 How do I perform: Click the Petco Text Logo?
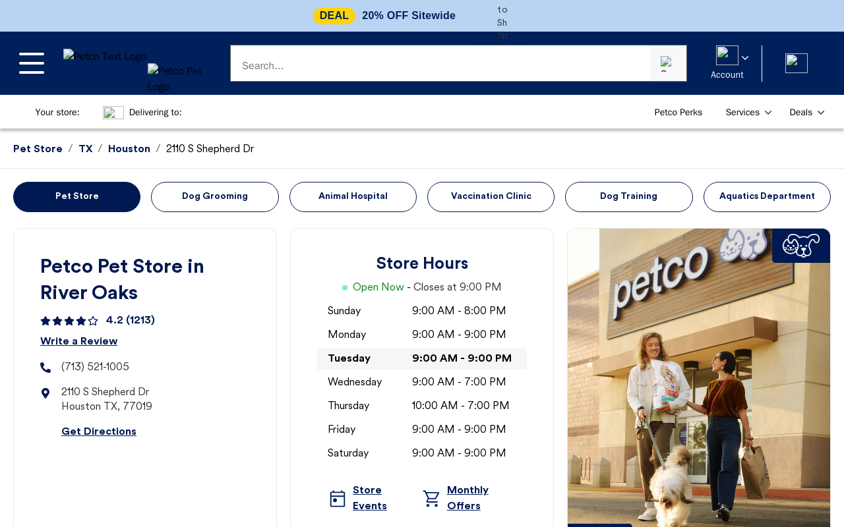click(x=105, y=57)
